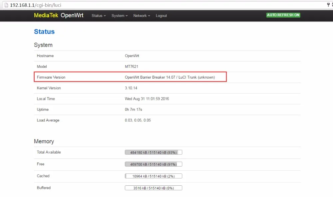Click the Memory section heading
The width and height of the screenshot is (333, 197).
(44, 141)
